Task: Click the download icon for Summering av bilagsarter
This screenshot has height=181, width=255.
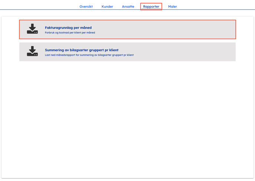Action: 32,51
